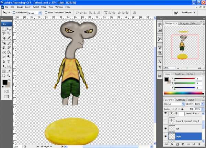Switch to the Swatches tab
This screenshot has width=206, height=148.
coord(180,74)
